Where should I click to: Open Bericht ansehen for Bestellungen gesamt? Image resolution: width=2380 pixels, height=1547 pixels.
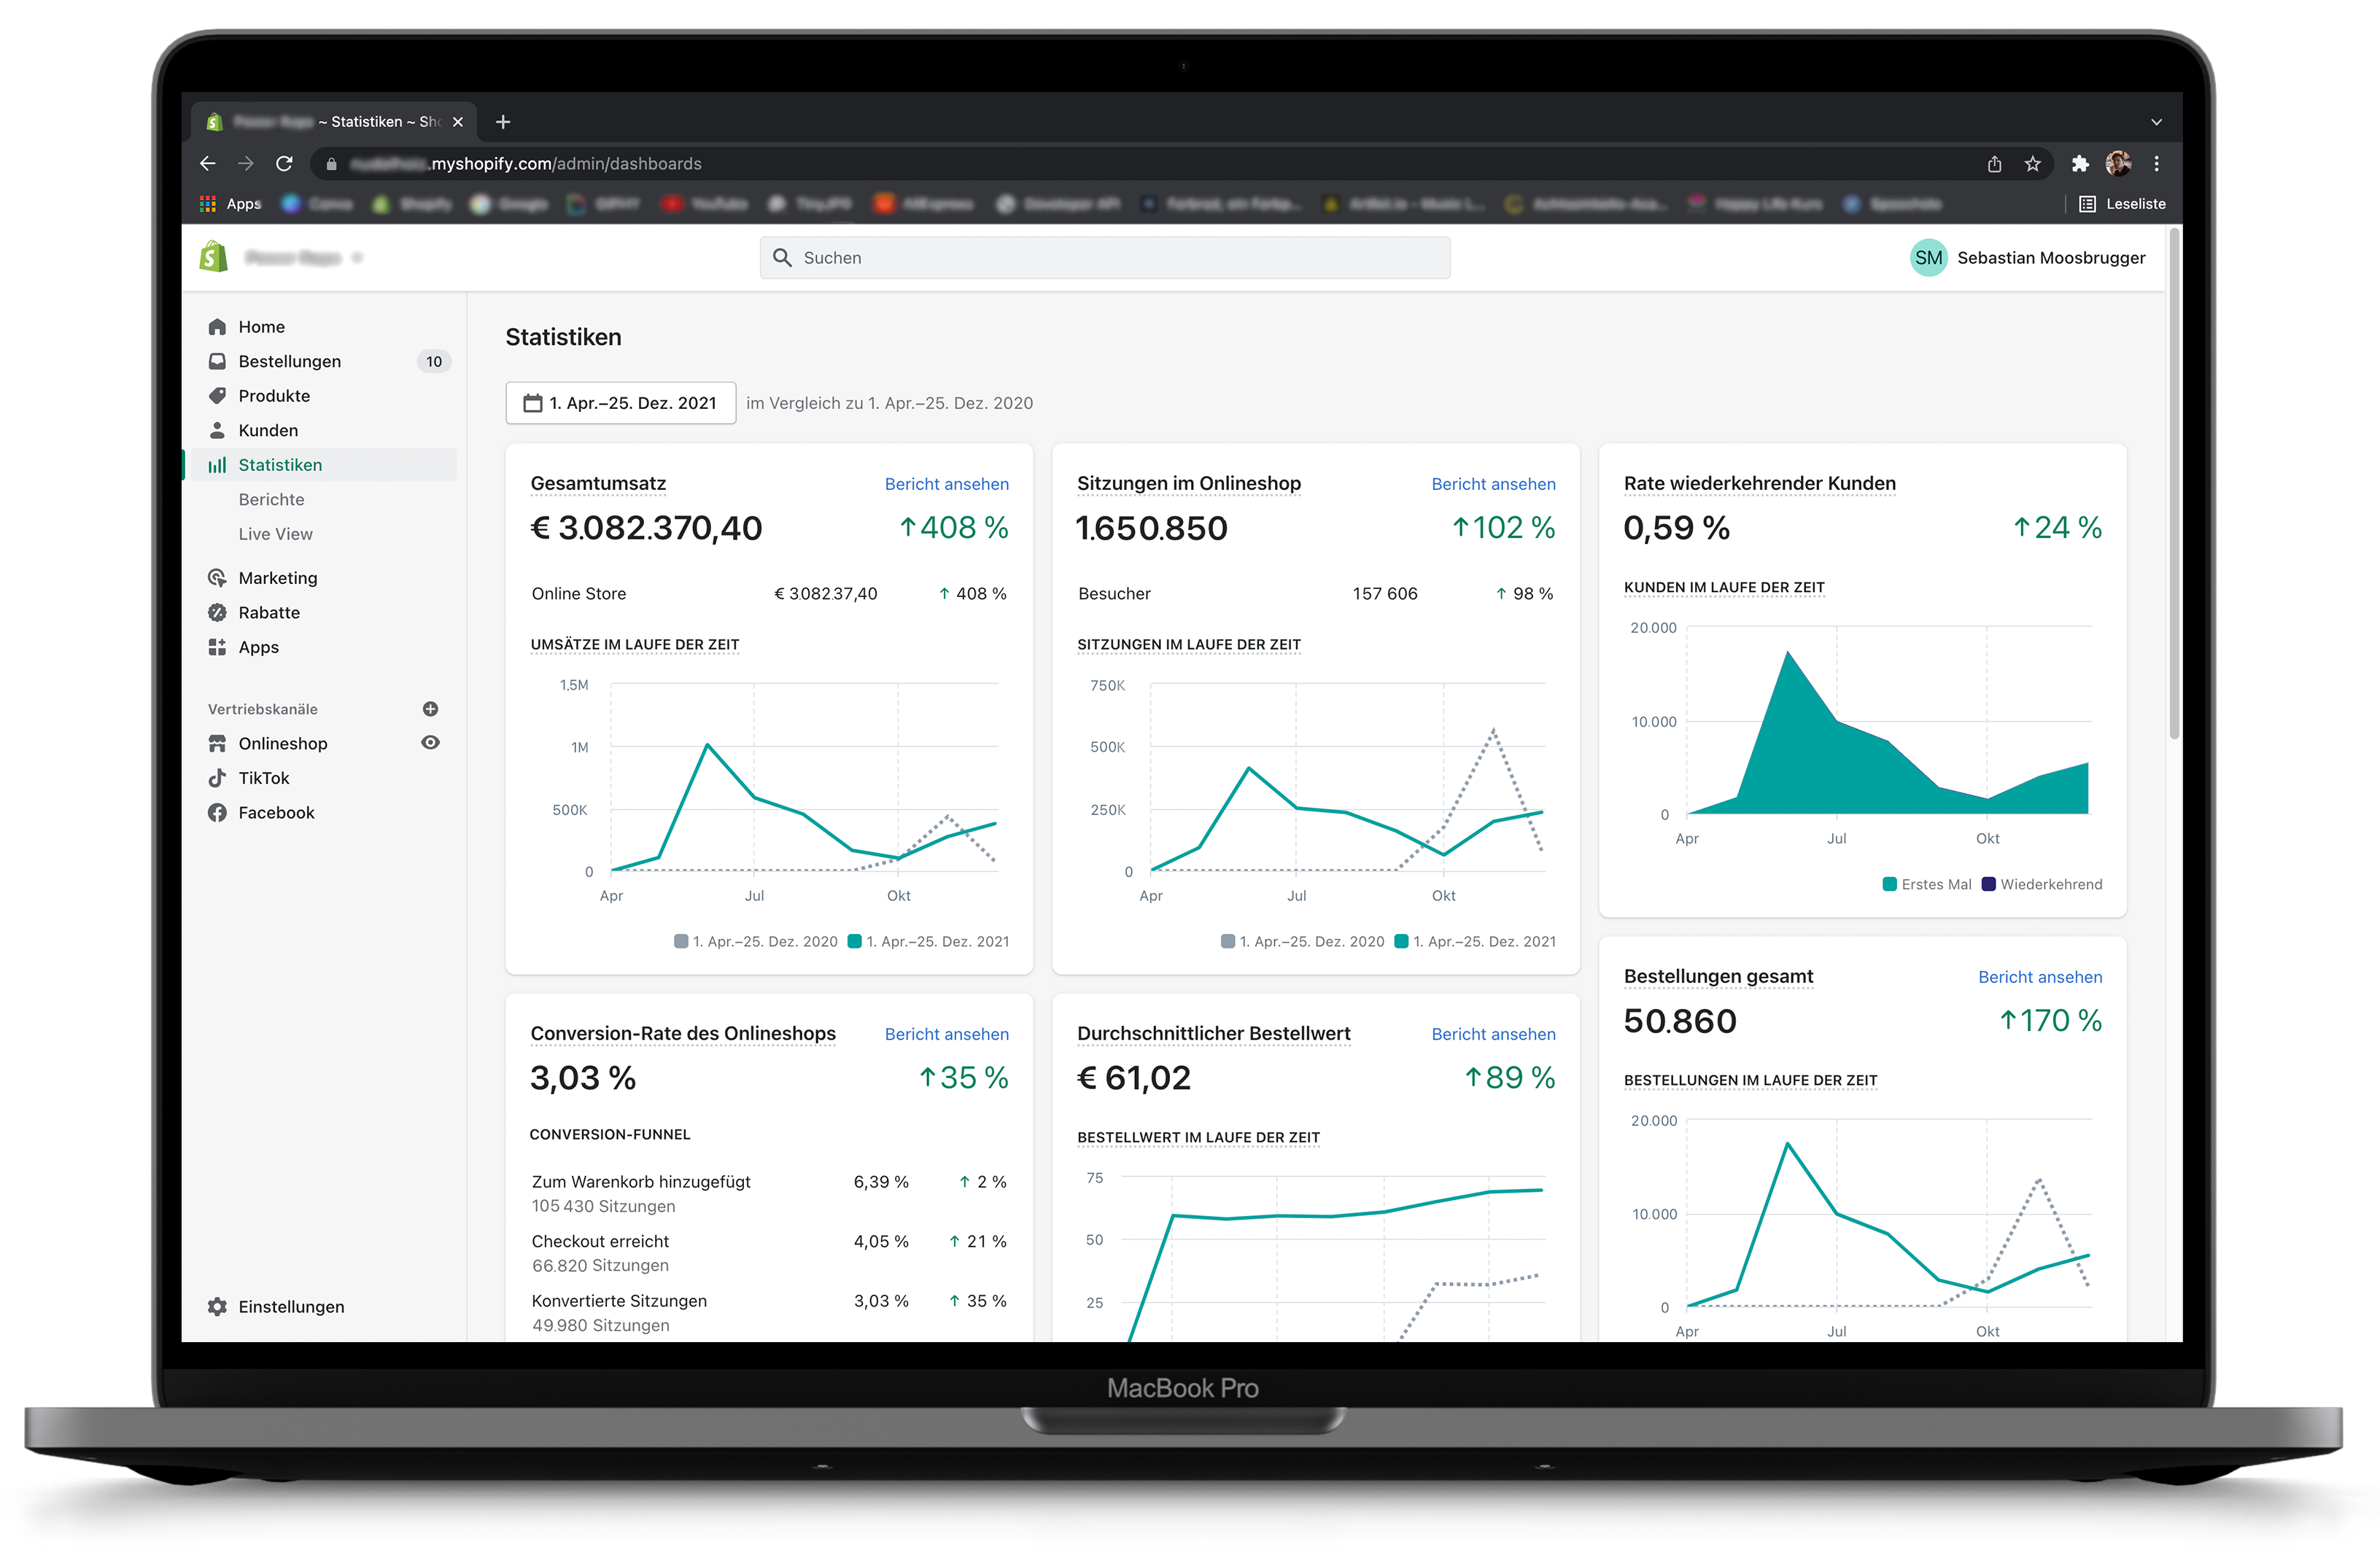[x=2039, y=978]
